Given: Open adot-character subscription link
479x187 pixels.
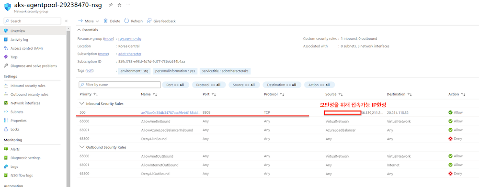Looking at the screenshot, I should 129,54.
